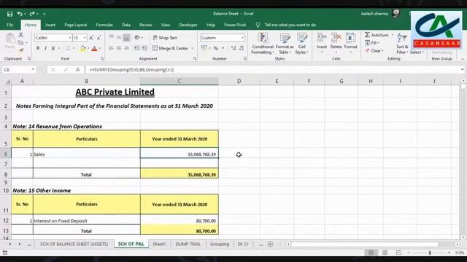The height and width of the screenshot is (262, 467).
Task: Zoom in with the plus button
Action: [449, 253]
